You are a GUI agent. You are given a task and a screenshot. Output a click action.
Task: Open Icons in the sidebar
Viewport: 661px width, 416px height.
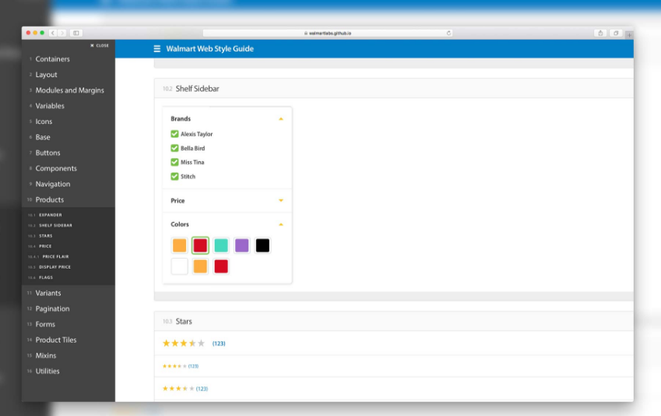[x=44, y=122]
